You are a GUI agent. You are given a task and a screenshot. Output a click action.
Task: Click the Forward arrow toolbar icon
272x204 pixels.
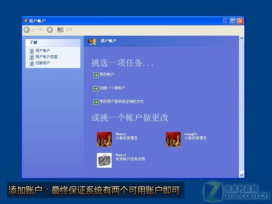49,30
